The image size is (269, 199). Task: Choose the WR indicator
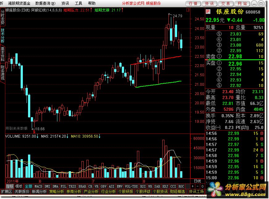pos(150,186)
